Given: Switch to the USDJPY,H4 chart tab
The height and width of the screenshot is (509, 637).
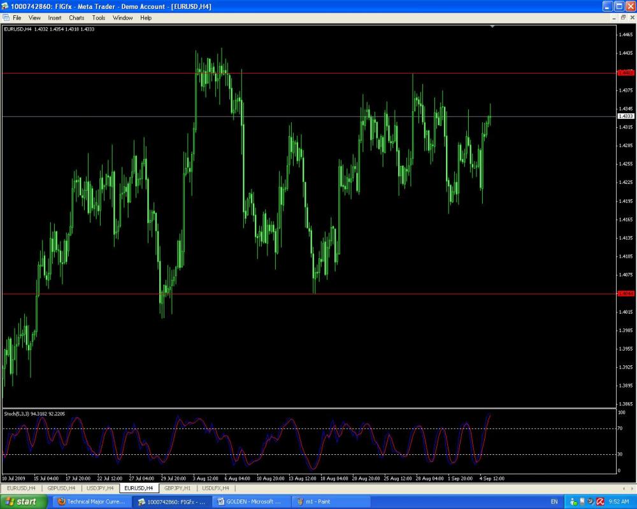Looking at the screenshot, I should pos(101,488).
